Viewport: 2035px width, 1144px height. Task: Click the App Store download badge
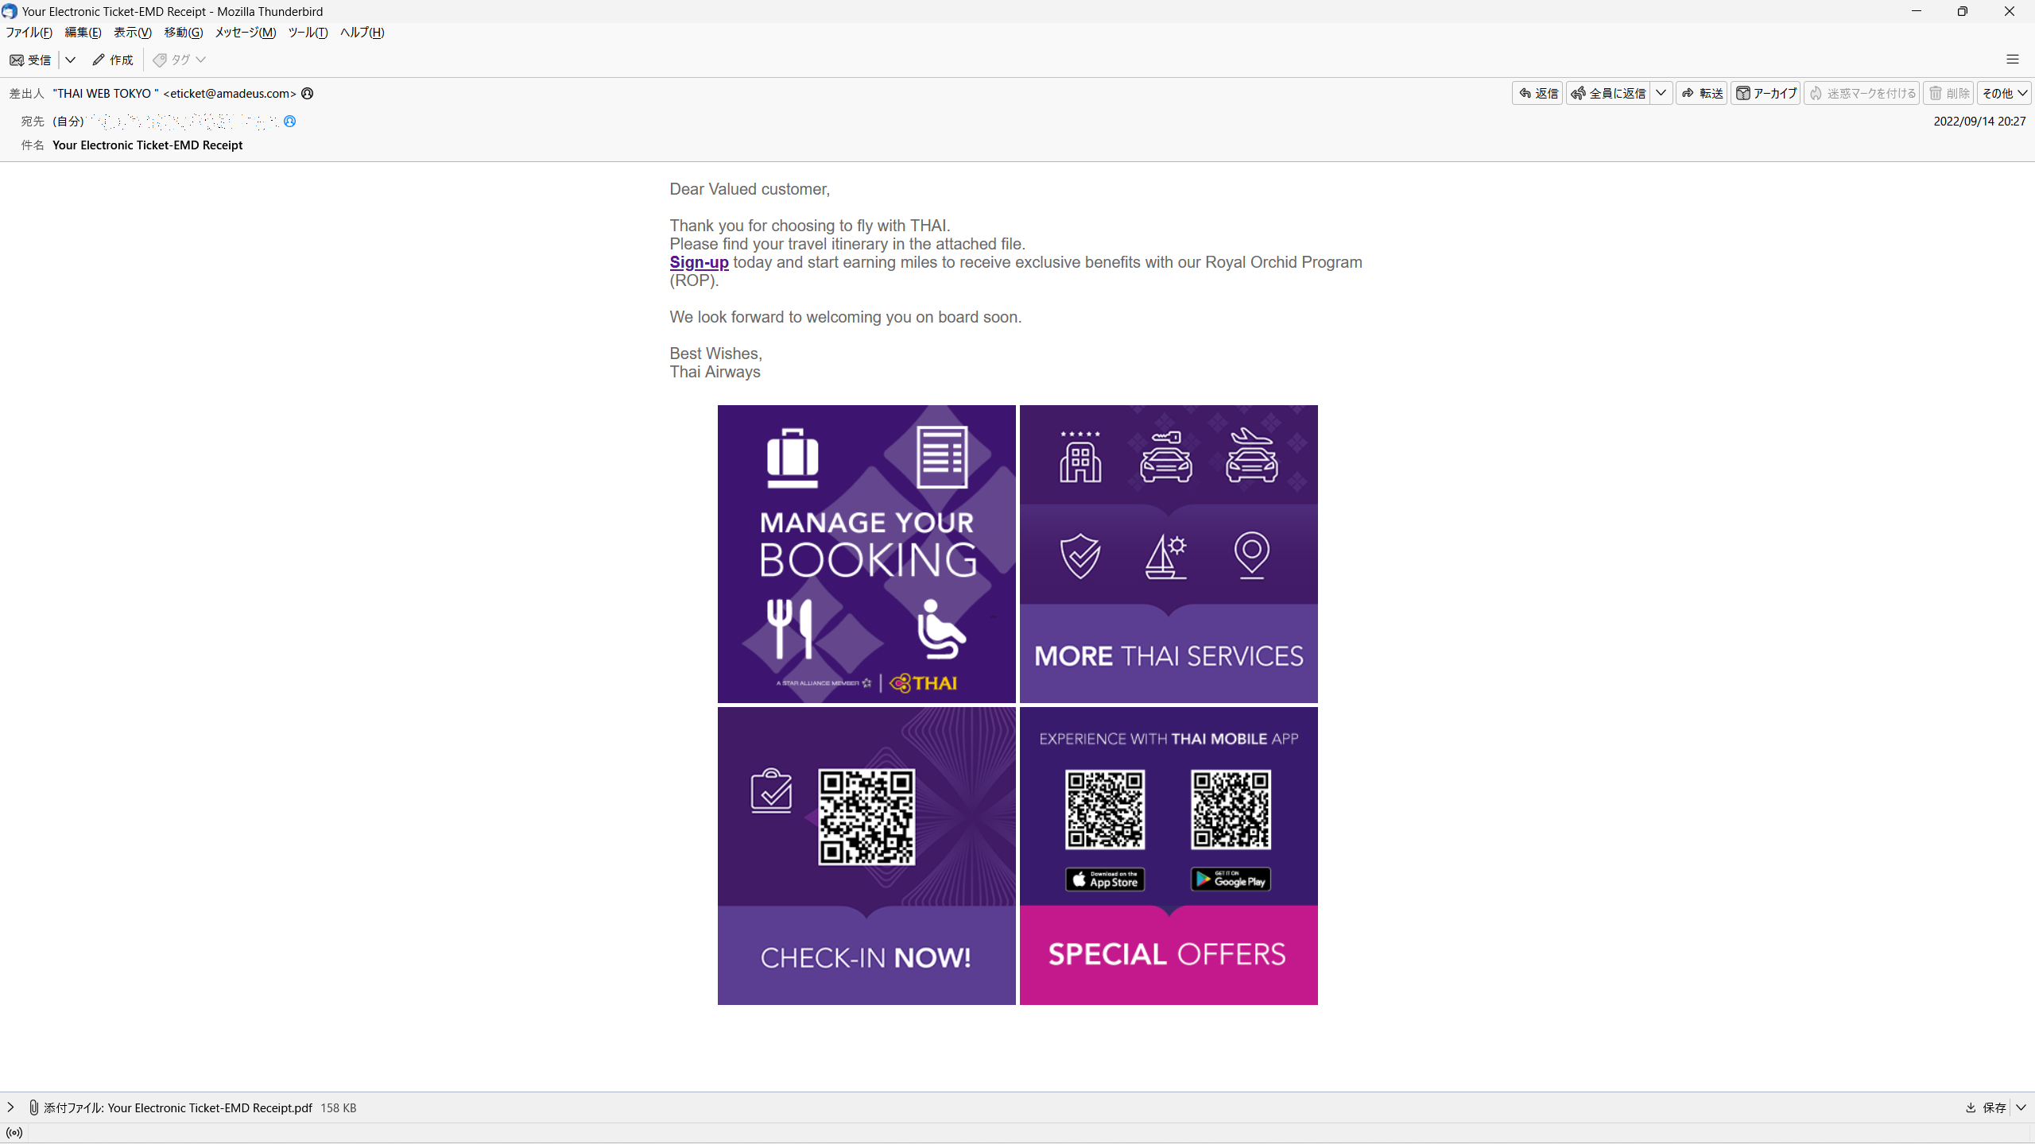point(1105,879)
